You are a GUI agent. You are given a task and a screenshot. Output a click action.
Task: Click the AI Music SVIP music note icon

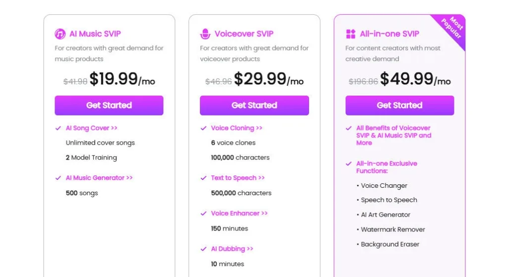point(60,34)
